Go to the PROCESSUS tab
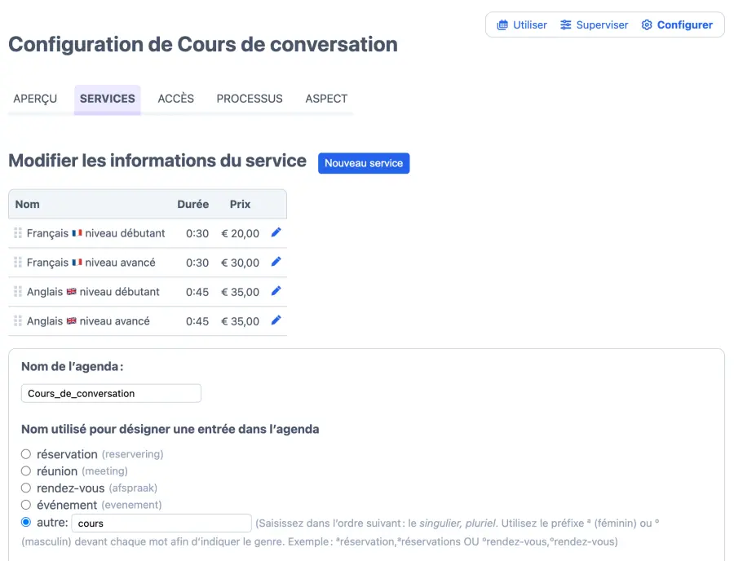The height and width of the screenshot is (561, 734). (250, 99)
